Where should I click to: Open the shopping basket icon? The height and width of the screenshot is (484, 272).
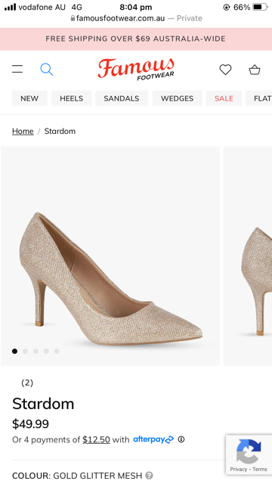tap(255, 70)
